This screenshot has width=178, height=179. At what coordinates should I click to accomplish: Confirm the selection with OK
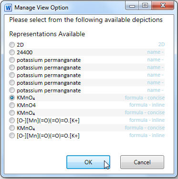(88, 162)
